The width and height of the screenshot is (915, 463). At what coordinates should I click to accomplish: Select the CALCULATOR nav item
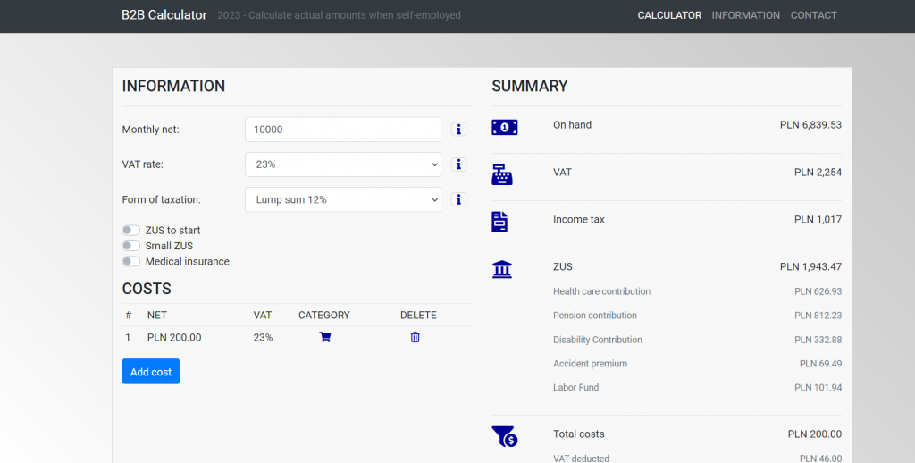[x=669, y=15]
